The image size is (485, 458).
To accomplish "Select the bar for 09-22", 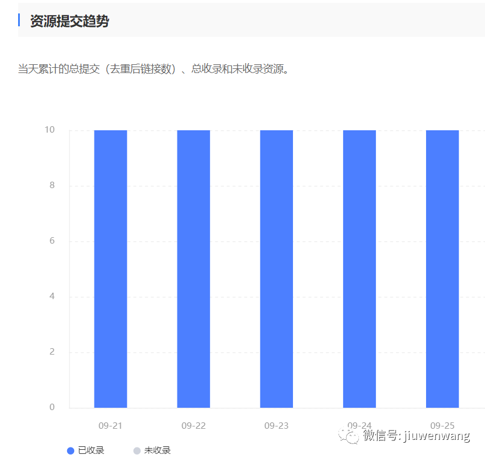I will tap(193, 269).
